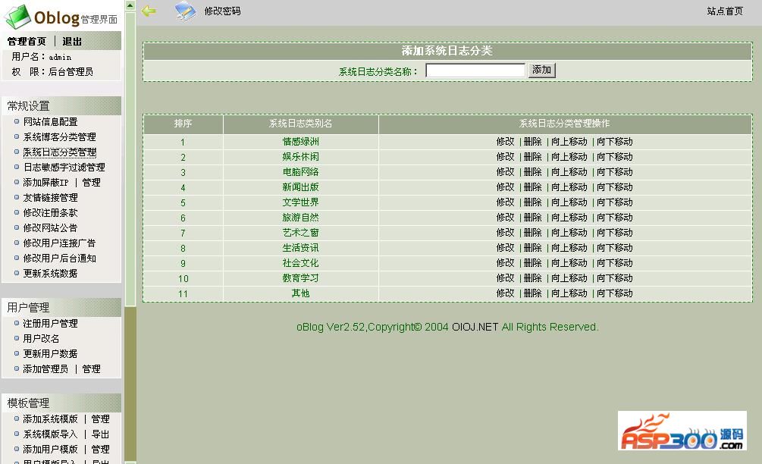Click 导出 next to 系统模版导入

coord(101,434)
